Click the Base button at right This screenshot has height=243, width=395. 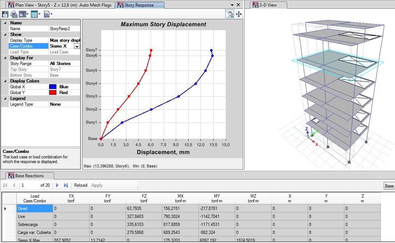[x=389, y=186]
